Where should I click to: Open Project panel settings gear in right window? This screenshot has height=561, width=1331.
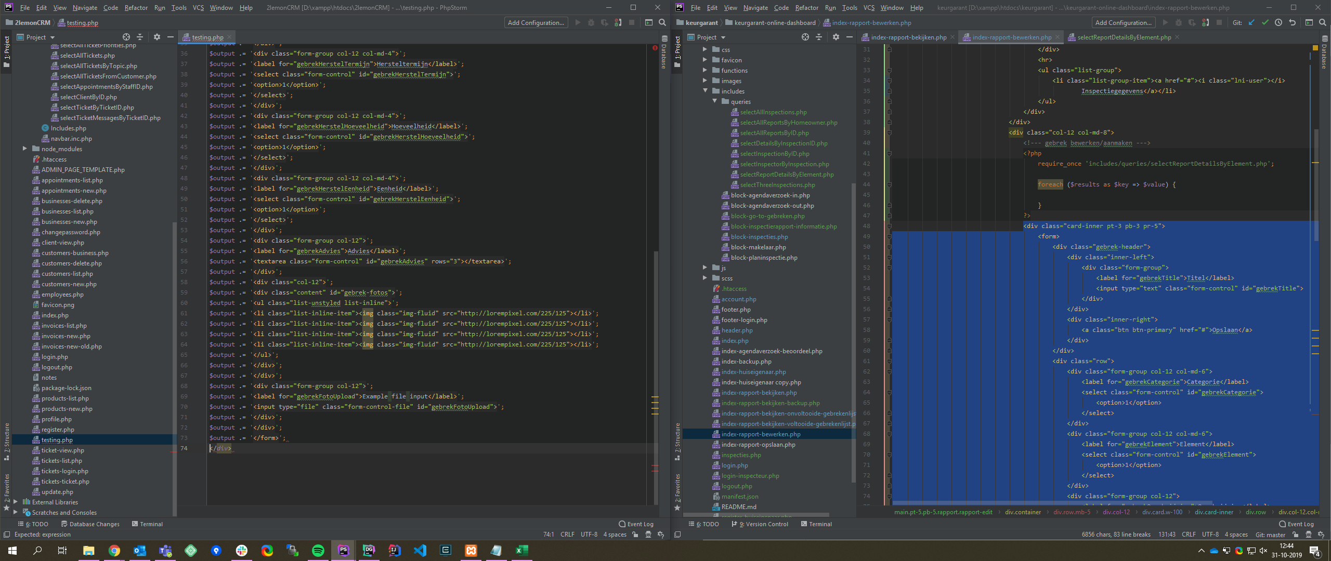[836, 37]
